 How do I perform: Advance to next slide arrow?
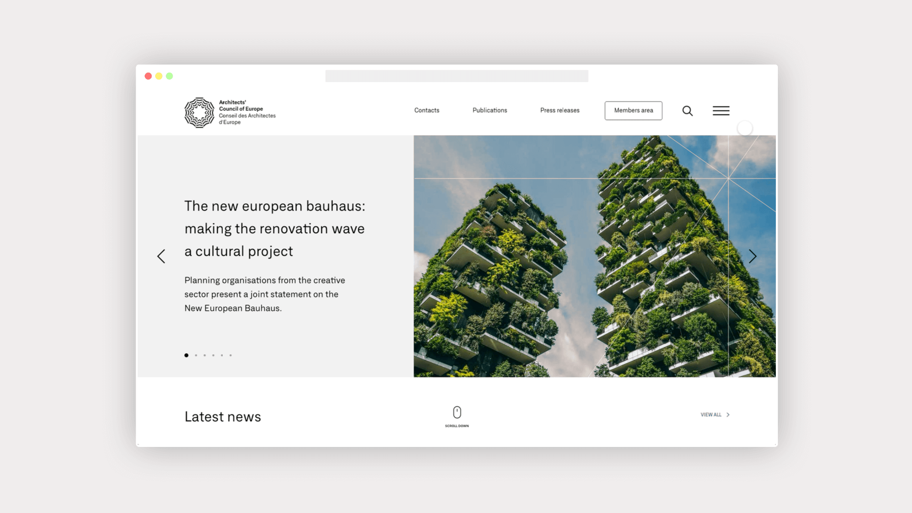[752, 256]
